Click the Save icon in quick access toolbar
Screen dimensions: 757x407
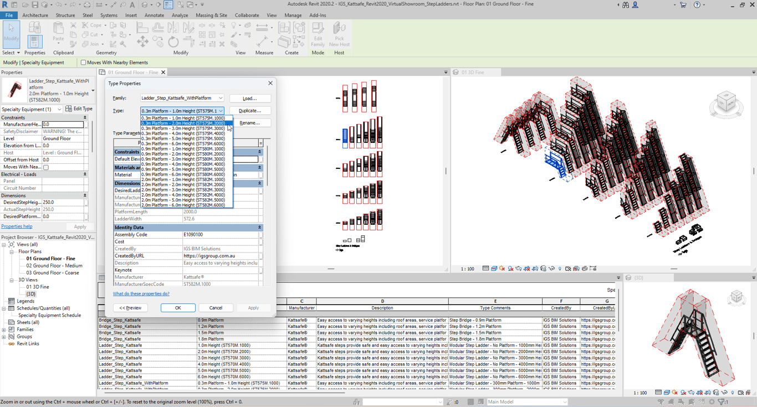click(x=35, y=5)
